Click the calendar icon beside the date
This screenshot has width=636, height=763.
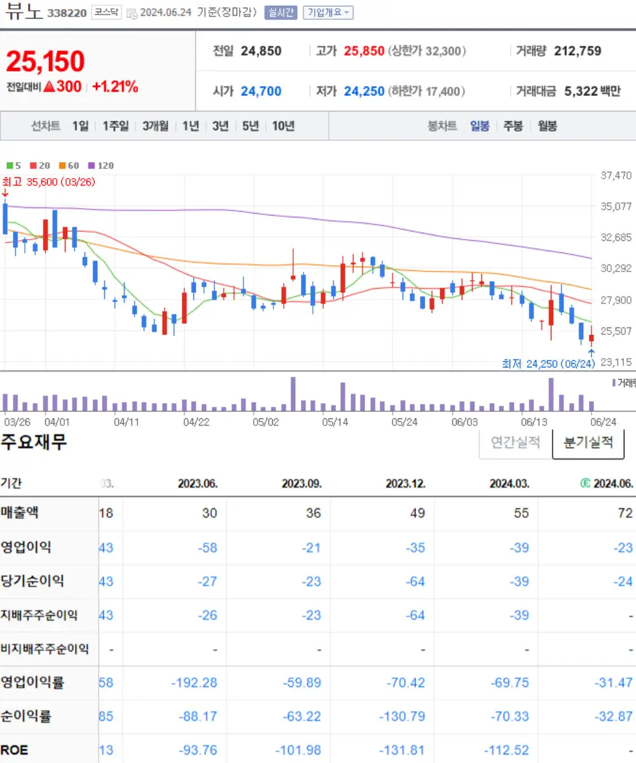[x=132, y=13]
